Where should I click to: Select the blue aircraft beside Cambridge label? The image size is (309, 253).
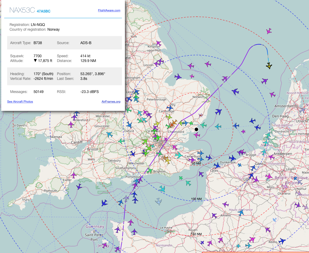pyautogui.click(x=169, y=108)
